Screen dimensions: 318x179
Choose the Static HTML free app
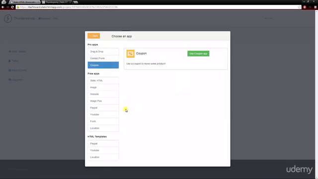click(x=103, y=81)
